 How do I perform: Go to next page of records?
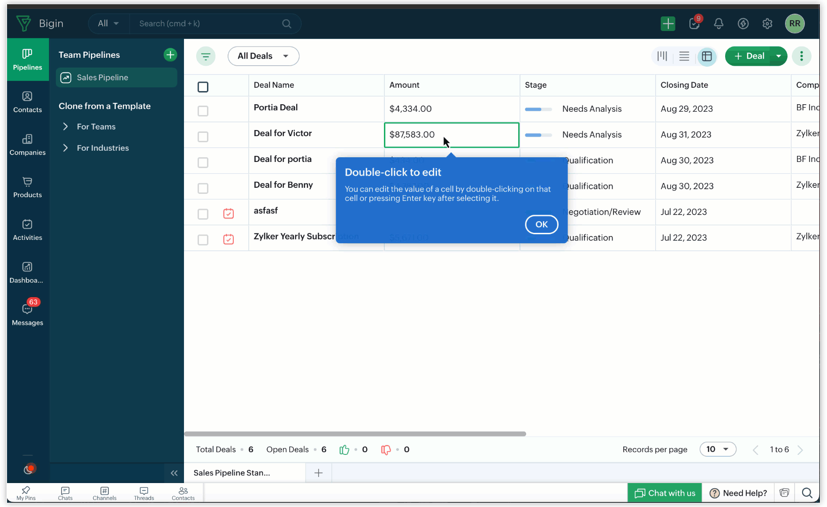tap(801, 450)
